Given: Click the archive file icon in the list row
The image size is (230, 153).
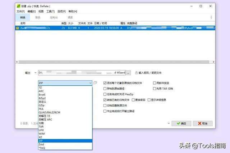Looking at the screenshot, I should pos(18,28).
